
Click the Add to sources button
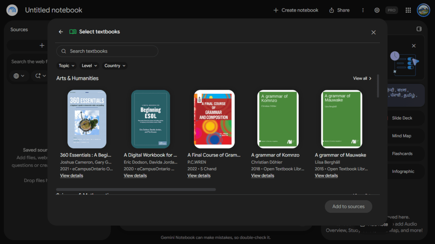348,206
